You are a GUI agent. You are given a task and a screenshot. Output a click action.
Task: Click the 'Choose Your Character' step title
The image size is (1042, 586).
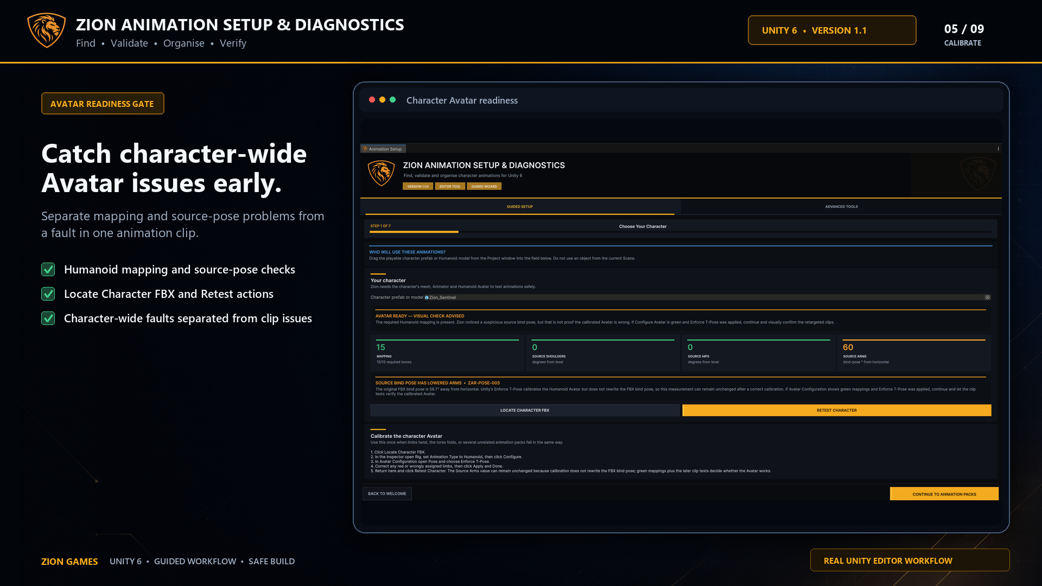click(x=643, y=226)
